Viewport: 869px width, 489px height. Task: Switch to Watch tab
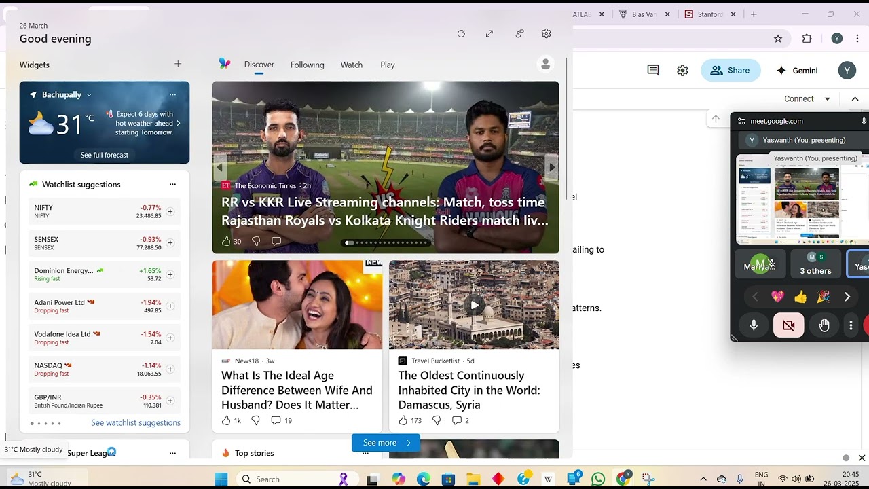click(352, 65)
